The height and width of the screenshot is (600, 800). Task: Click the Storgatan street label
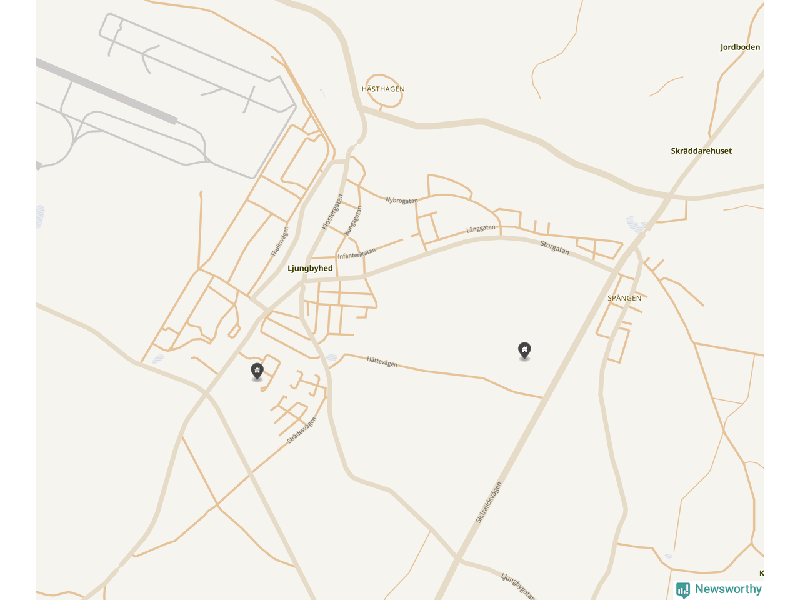coord(555,247)
